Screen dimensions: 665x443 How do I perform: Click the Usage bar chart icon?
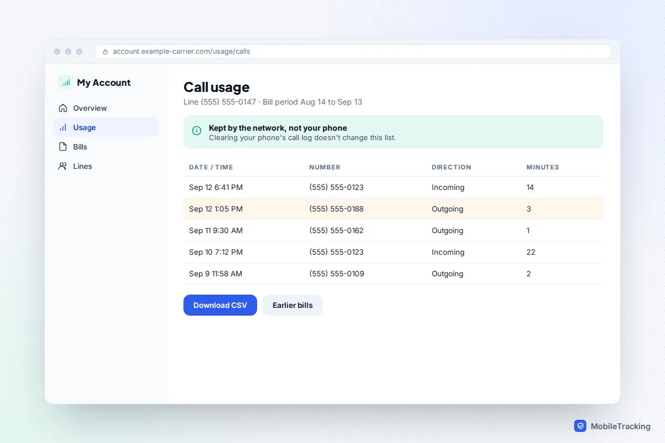pyautogui.click(x=63, y=127)
